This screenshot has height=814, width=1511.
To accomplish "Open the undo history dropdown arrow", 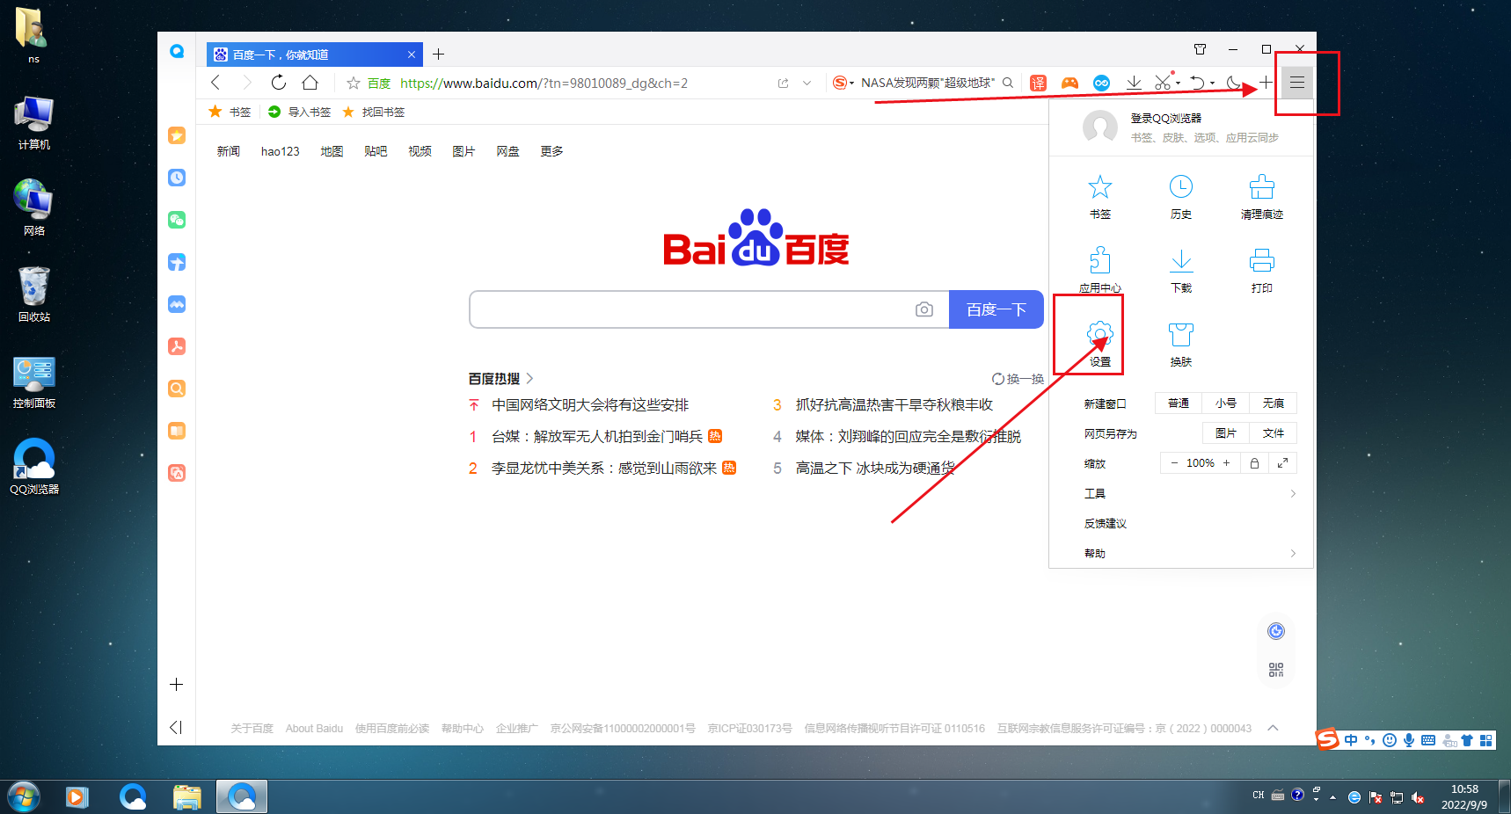I will (x=1213, y=84).
